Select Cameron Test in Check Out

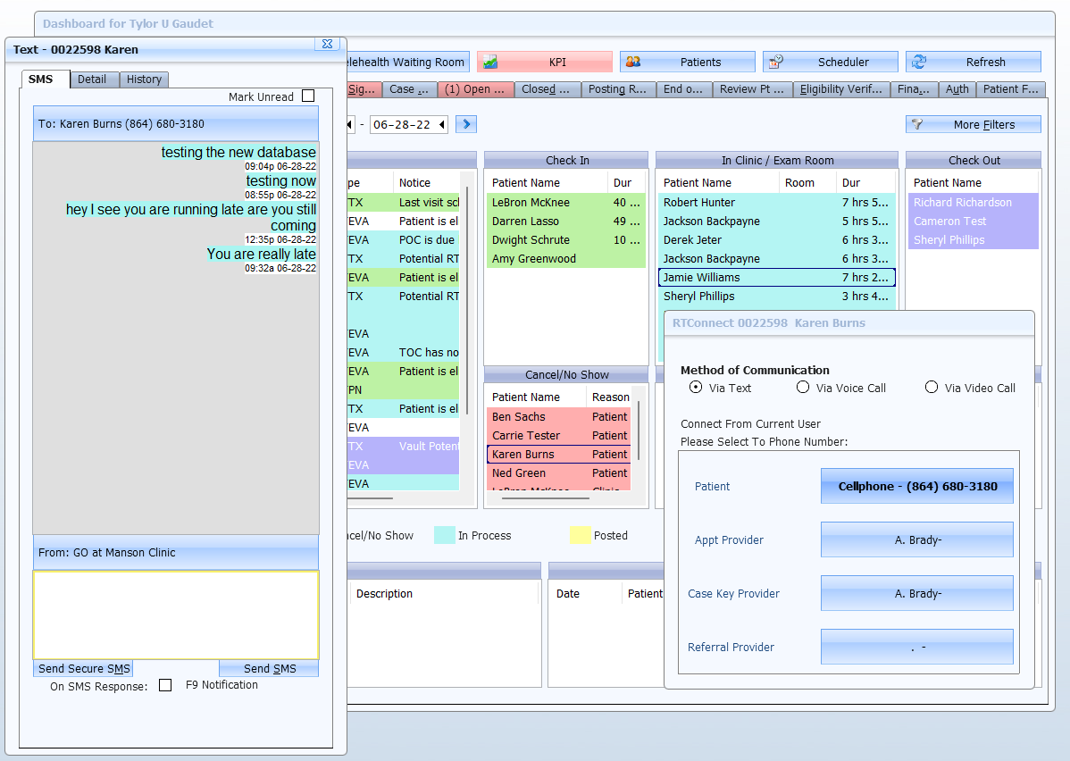click(x=974, y=222)
